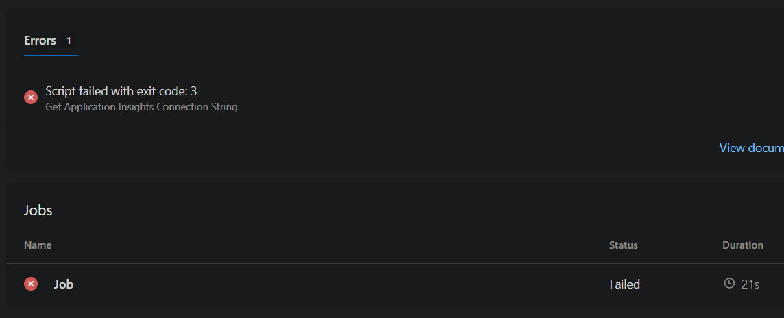Screen dimensions: 784x318
Task: Click the Jobs section heading
Action: click(x=38, y=210)
